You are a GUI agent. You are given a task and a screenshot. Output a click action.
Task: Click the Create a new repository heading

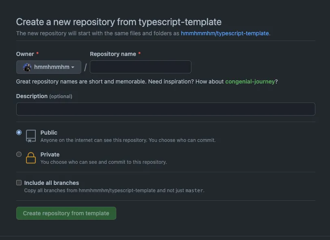click(119, 22)
